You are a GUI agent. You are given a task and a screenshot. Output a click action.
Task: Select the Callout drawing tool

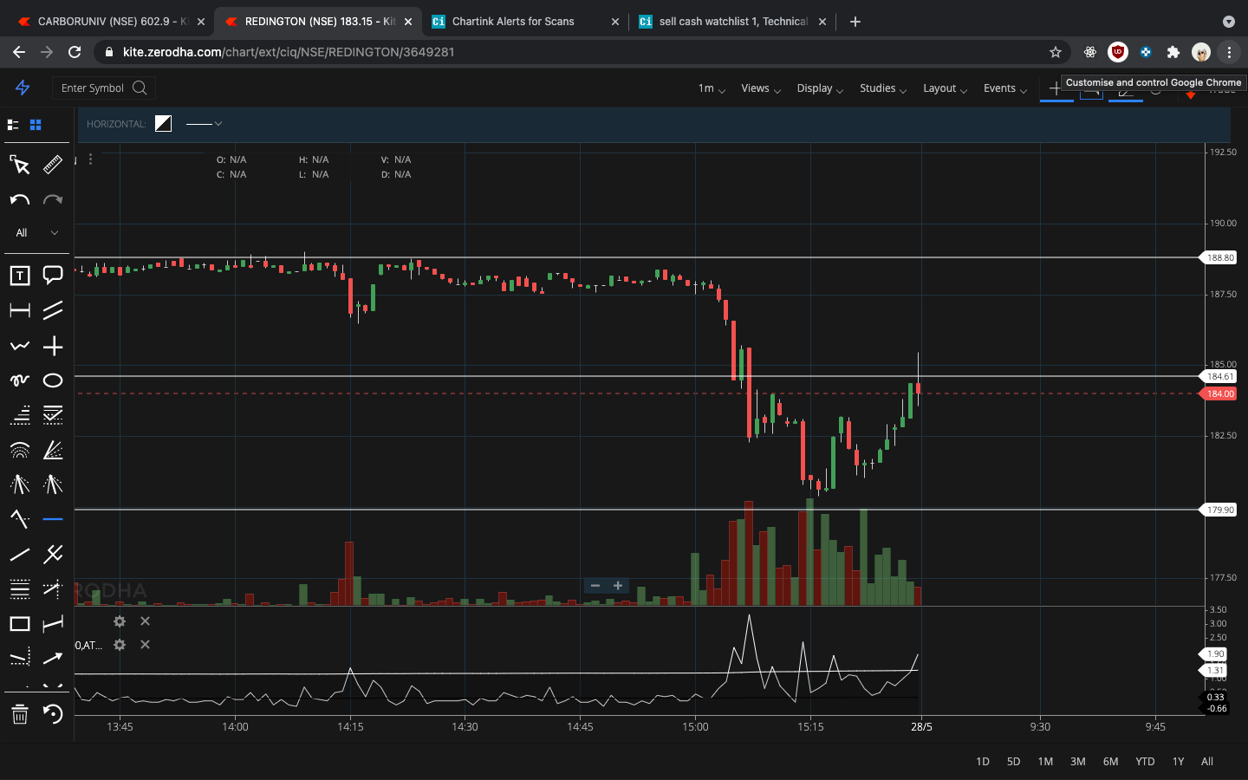coord(52,275)
